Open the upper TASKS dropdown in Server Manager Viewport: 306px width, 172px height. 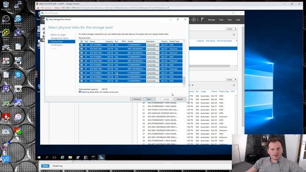tap(231, 29)
